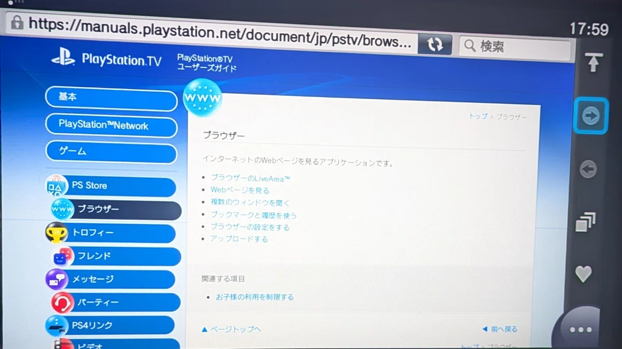Viewport: 622px width, 349px height.
Task: Click the 前へ戻る link
Action: coord(500,329)
